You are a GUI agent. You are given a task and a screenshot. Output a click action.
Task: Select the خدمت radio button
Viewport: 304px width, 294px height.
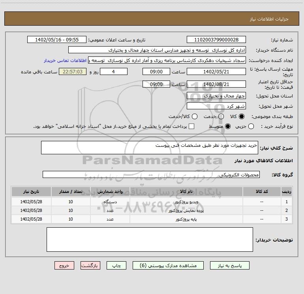point(221,116)
